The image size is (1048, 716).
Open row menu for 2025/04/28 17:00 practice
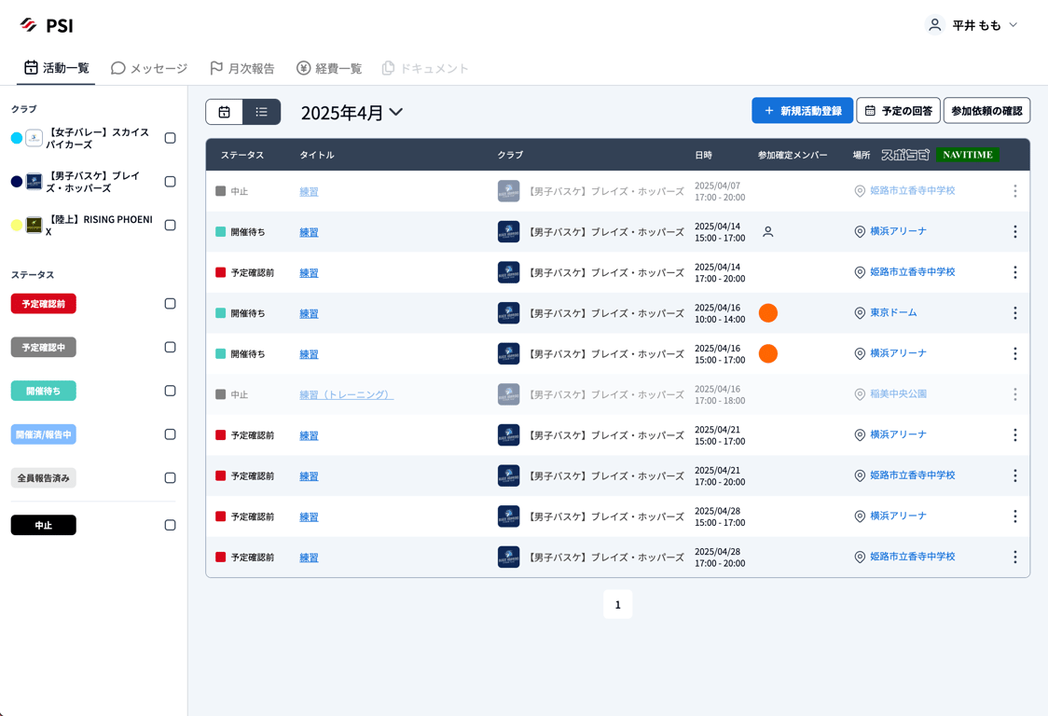click(x=1014, y=558)
